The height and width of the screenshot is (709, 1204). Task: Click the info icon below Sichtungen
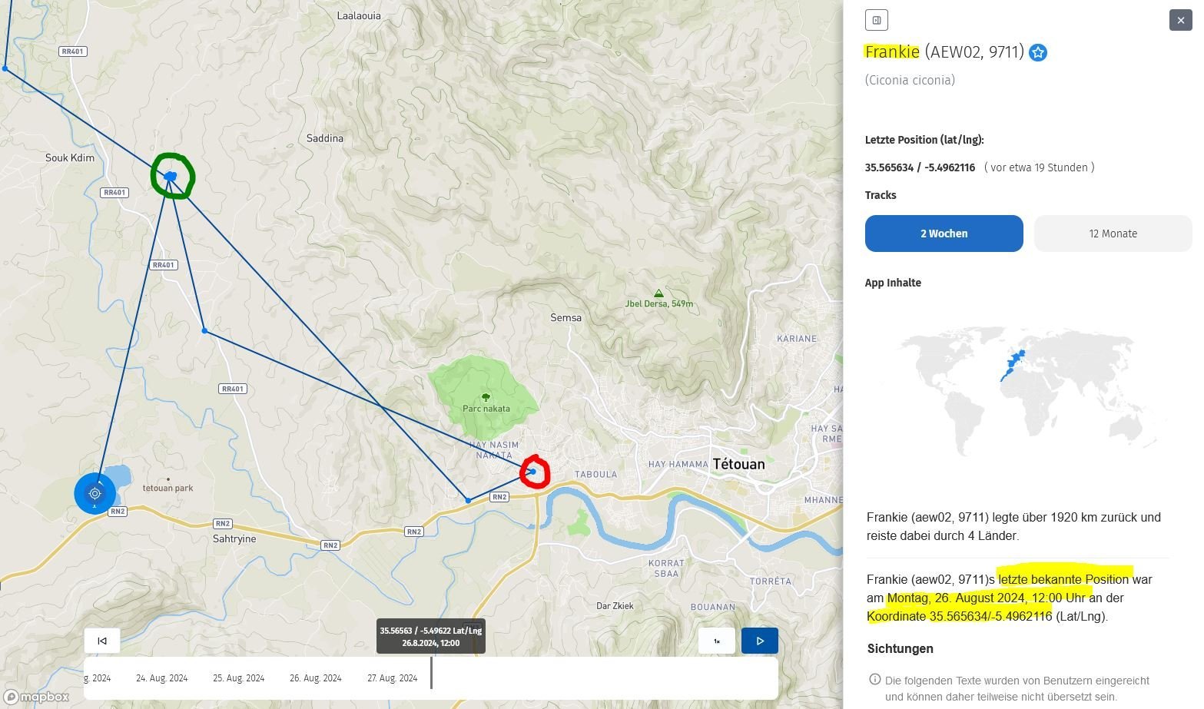[x=874, y=680]
